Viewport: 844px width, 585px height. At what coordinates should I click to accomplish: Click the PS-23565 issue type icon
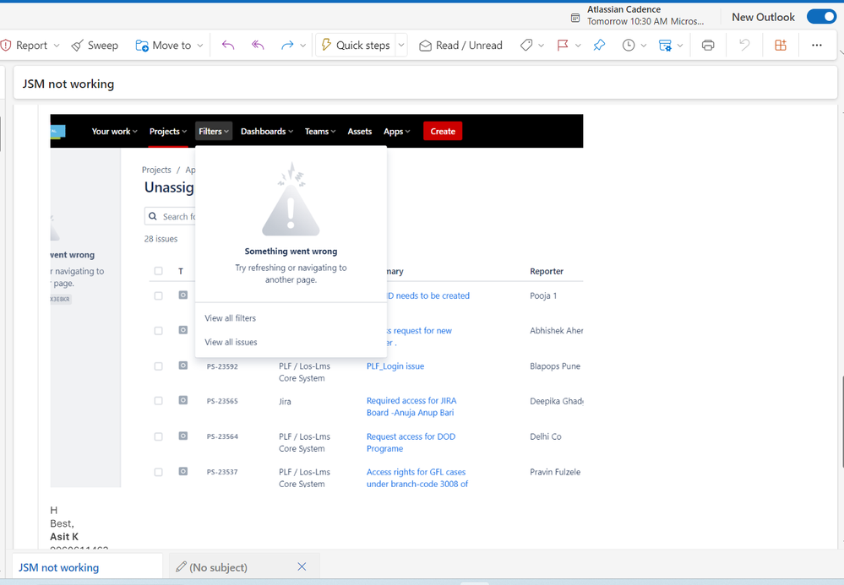click(183, 400)
